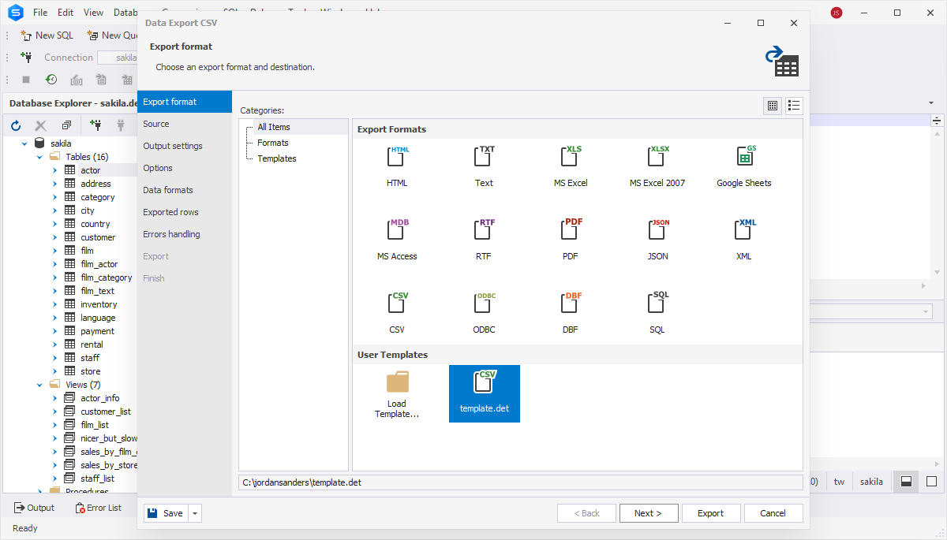Select the ODBC export format

[484, 305]
